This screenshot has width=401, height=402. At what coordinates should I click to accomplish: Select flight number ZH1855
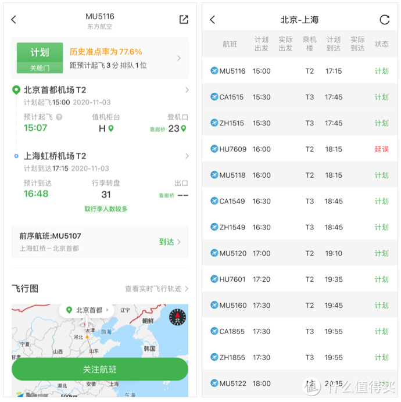(x=232, y=357)
